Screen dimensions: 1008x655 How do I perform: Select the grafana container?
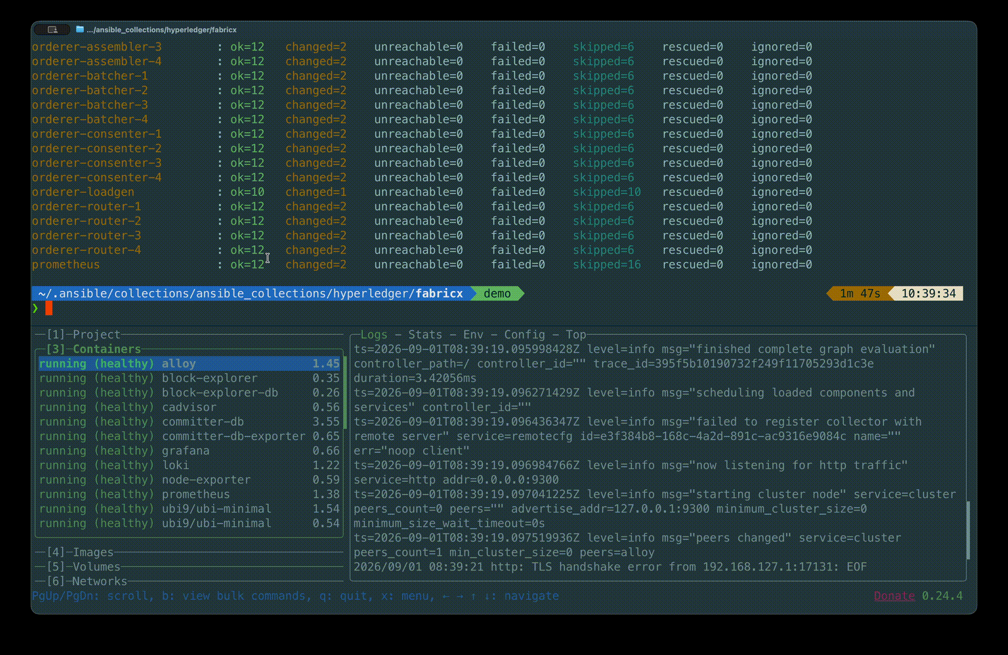pos(190,451)
